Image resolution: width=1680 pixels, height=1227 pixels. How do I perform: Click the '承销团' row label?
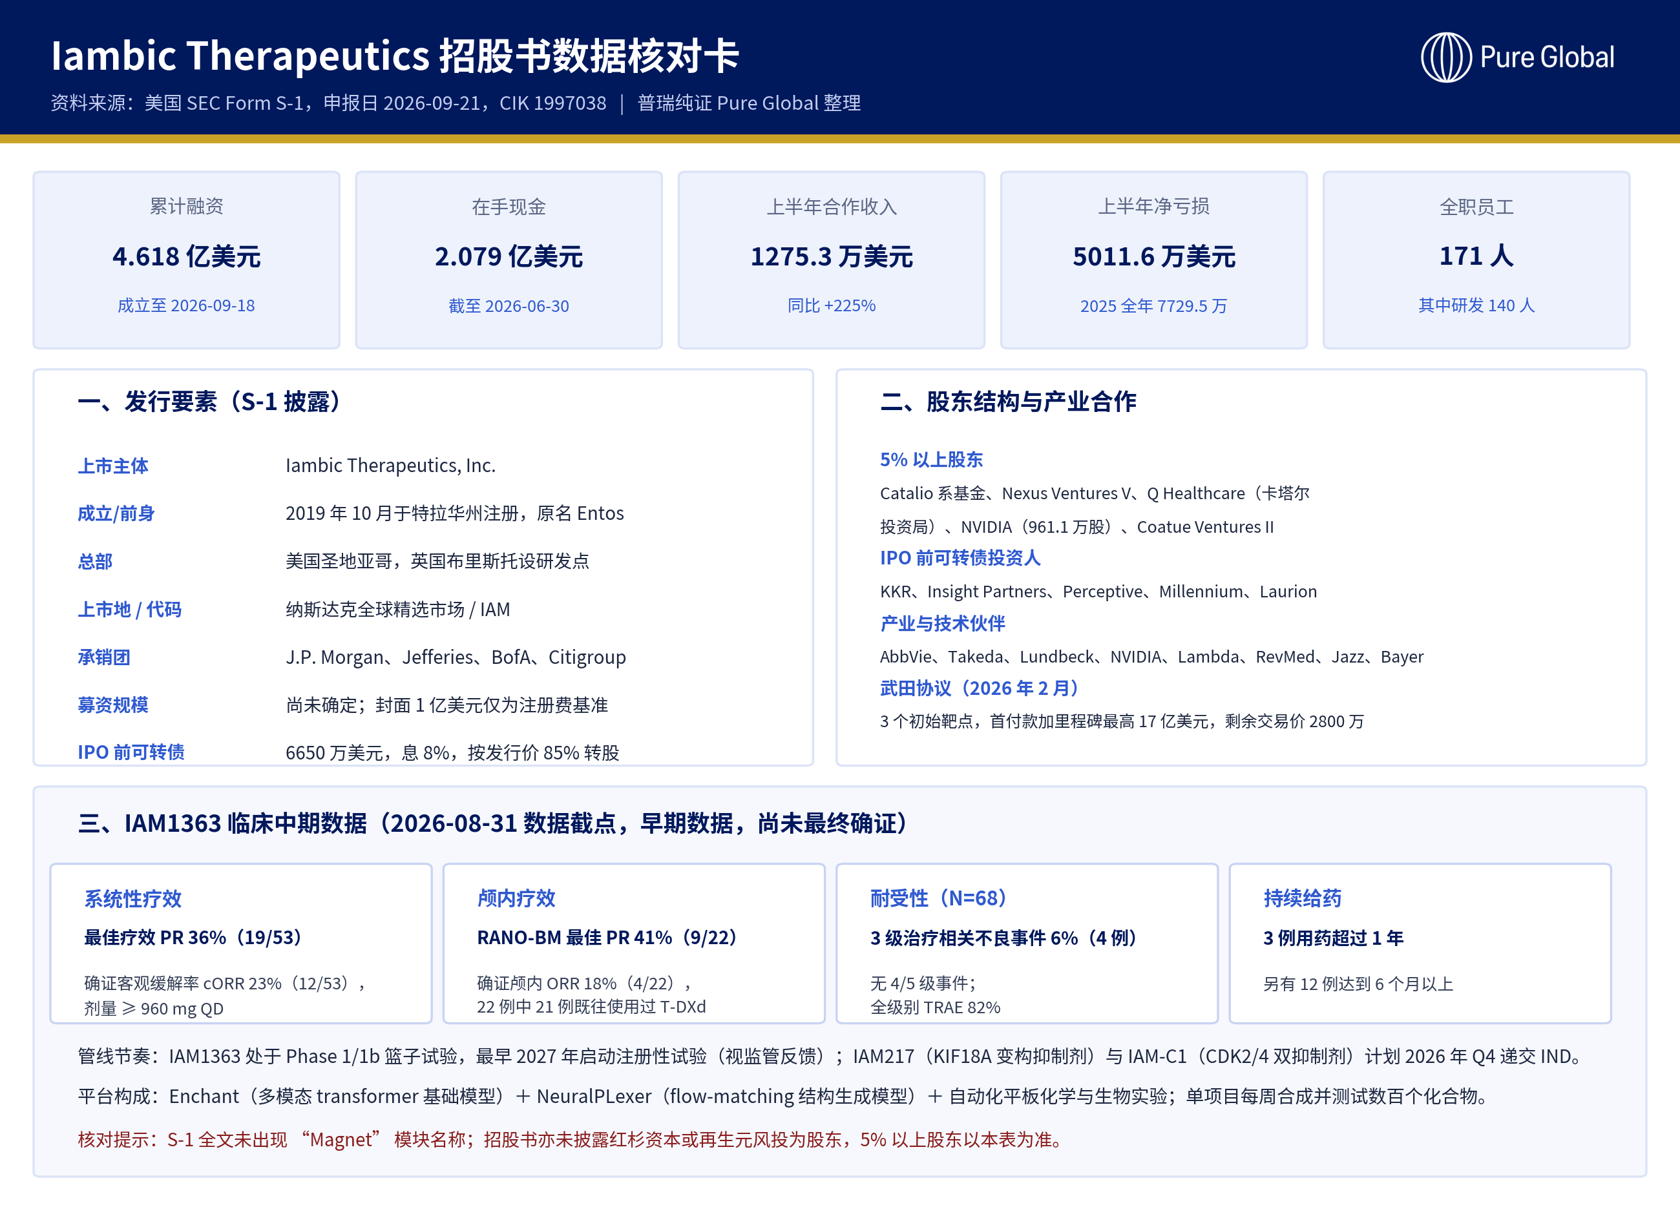click(104, 657)
